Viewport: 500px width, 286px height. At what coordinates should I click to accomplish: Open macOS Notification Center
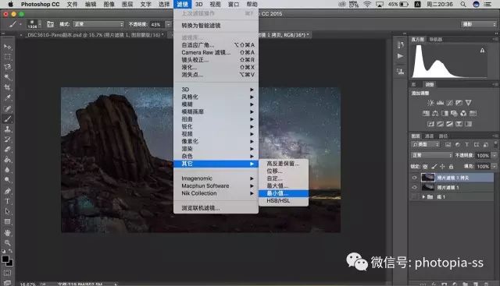487,4
